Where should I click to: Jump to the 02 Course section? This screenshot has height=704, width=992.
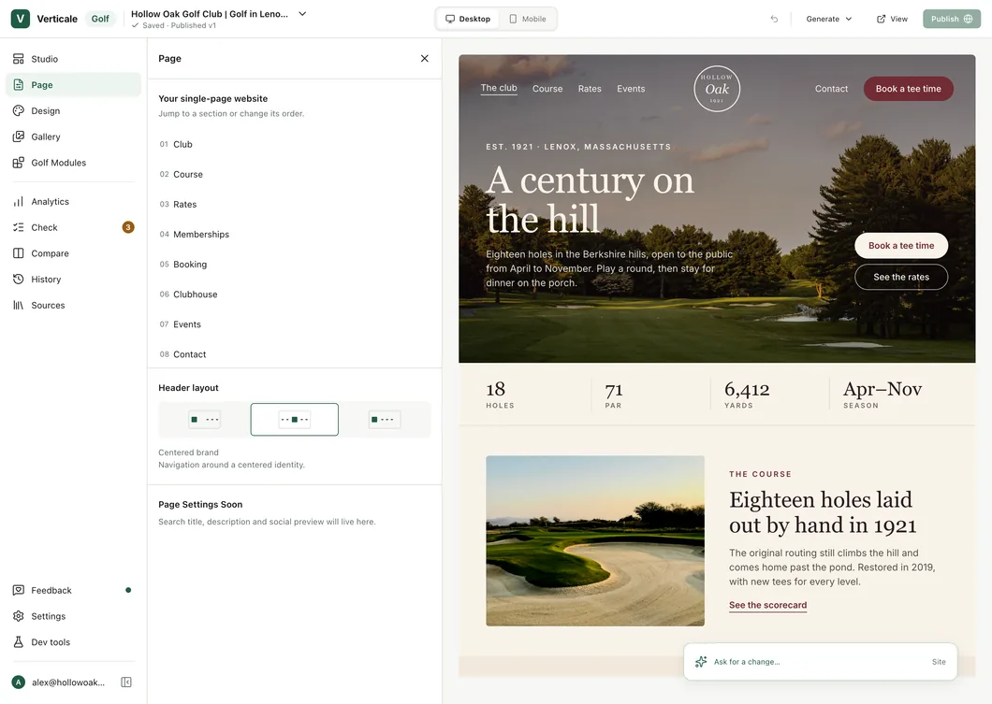click(294, 175)
